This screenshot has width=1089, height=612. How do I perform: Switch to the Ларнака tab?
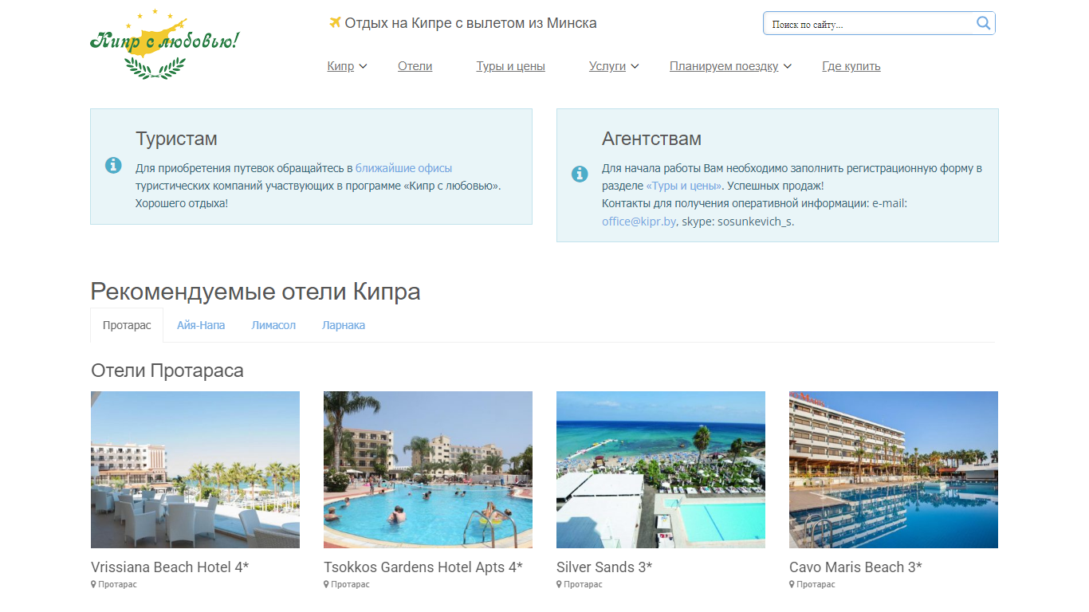(x=344, y=325)
